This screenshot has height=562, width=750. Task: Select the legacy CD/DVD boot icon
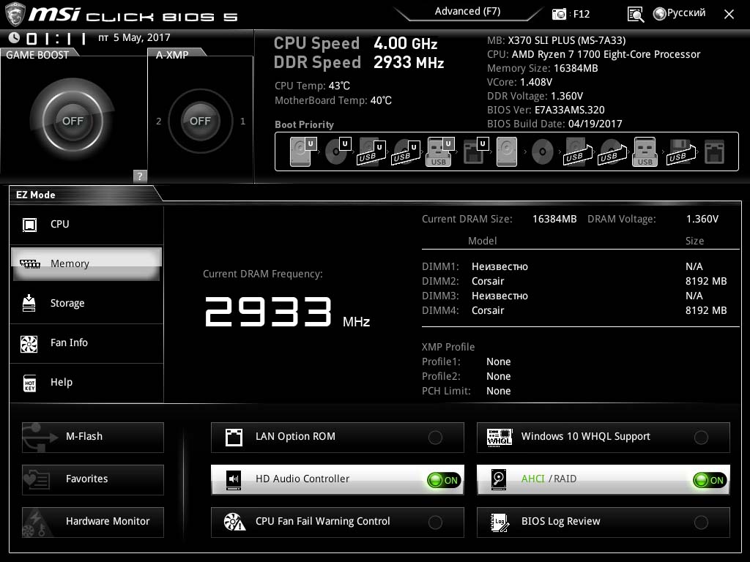click(x=543, y=152)
